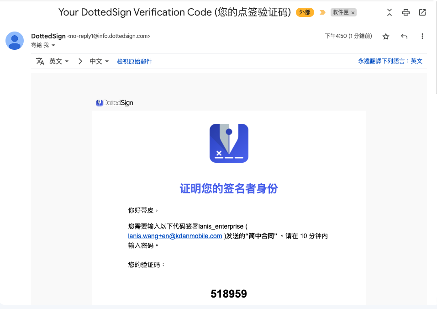Open the 中文 target language dropdown

pyautogui.click(x=99, y=61)
